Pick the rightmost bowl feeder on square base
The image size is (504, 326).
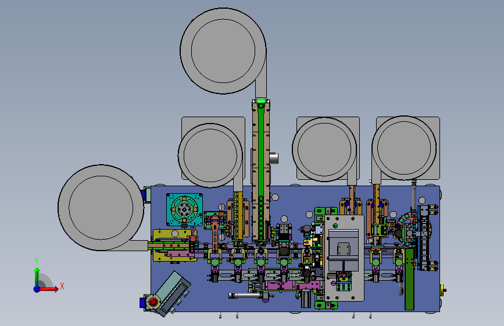tap(405, 148)
